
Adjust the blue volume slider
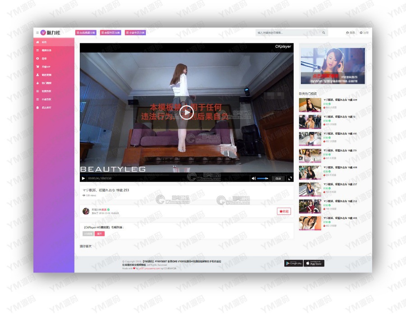pos(263,178)
